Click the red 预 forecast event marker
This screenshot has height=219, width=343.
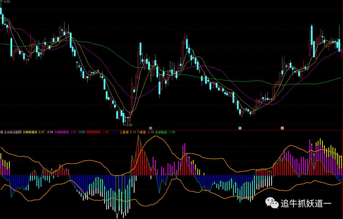282,128
